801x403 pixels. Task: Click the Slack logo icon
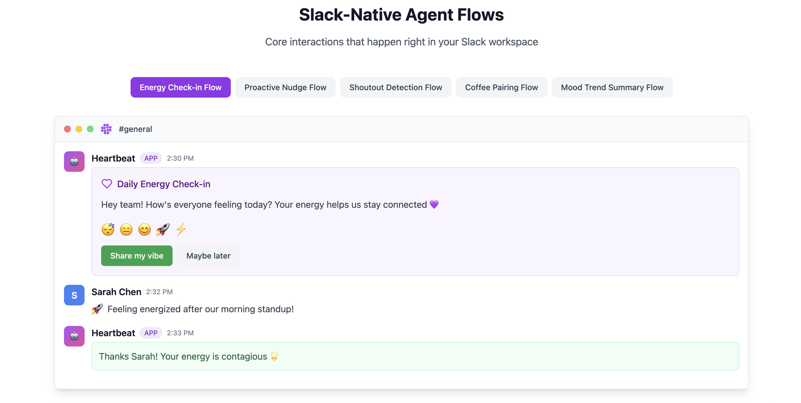[106, 129]
